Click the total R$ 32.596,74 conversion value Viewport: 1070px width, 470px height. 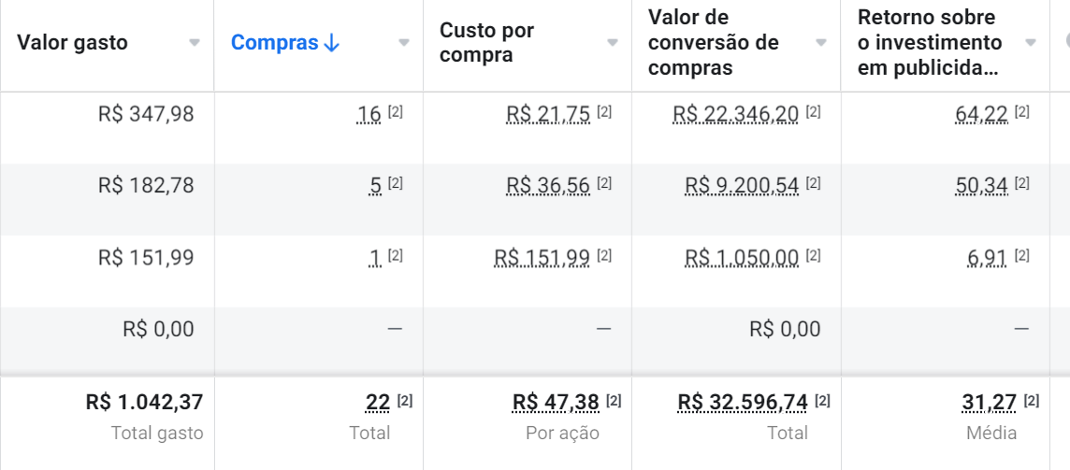[743, 403]
